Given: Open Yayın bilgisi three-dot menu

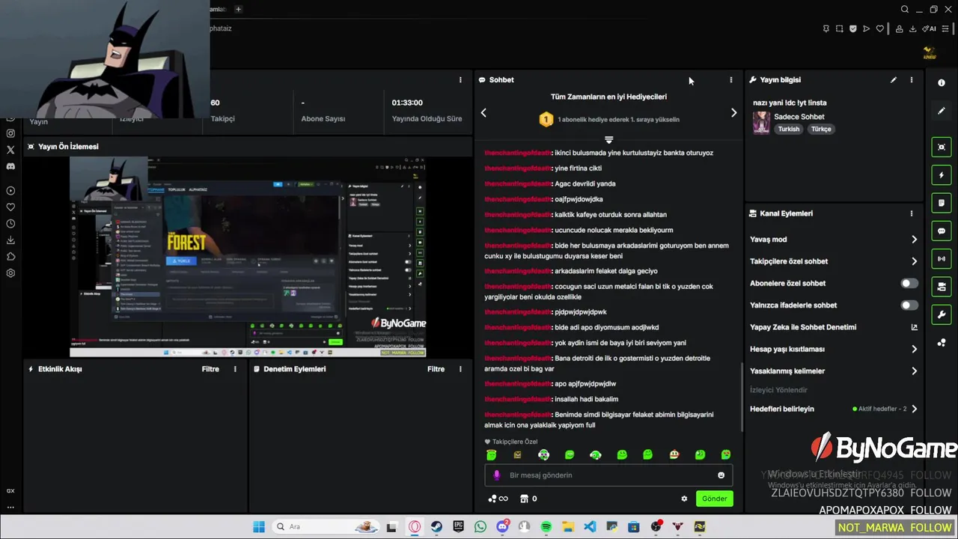Looking at the screenshot, I should coord(912,79).
